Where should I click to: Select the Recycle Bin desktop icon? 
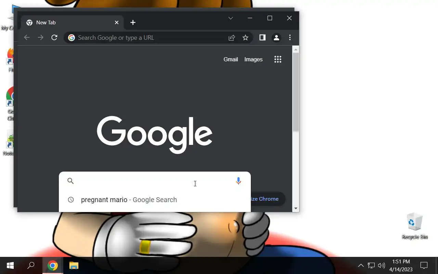point(414,226)
